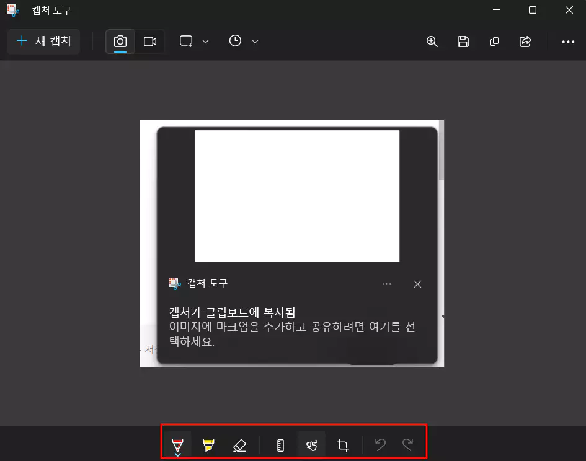Copy the capture to clipboard
Viewport: 586px width, 461px height.
click(x=494, y=42)
